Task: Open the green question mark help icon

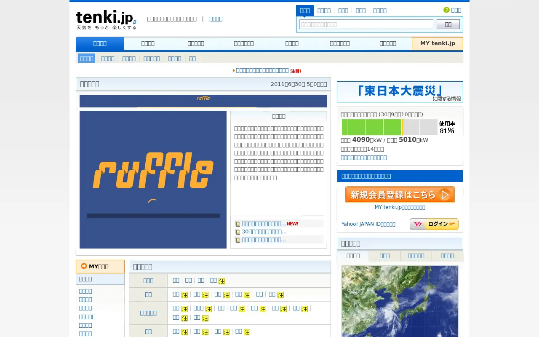Action: pyautogui.click(x=446, y=10)
